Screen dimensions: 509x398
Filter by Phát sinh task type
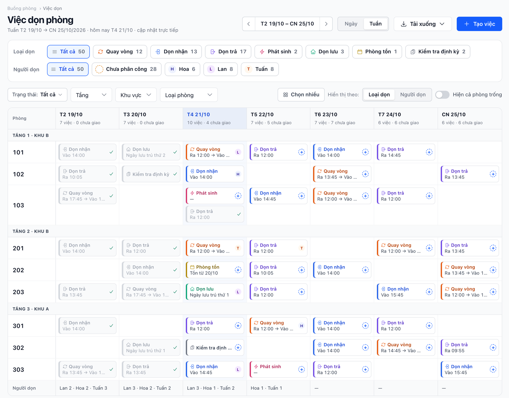278,52
